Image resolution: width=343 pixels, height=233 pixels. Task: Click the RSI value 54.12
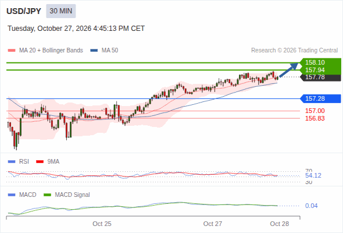coord(313,175)
